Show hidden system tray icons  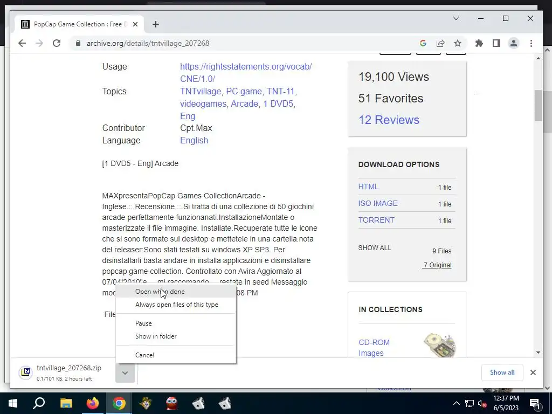tap(456, 403)
